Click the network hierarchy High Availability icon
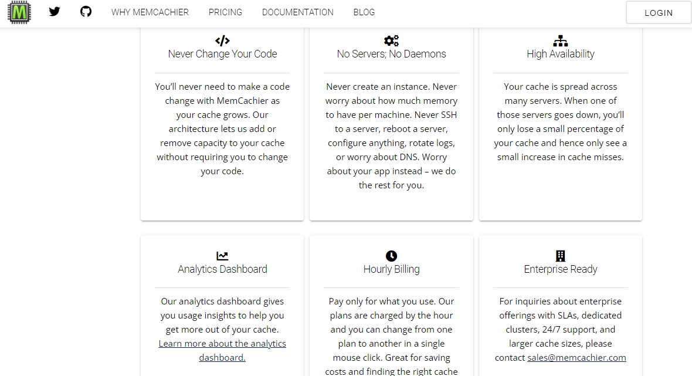 pyautogui.click(x=561, y=40)
